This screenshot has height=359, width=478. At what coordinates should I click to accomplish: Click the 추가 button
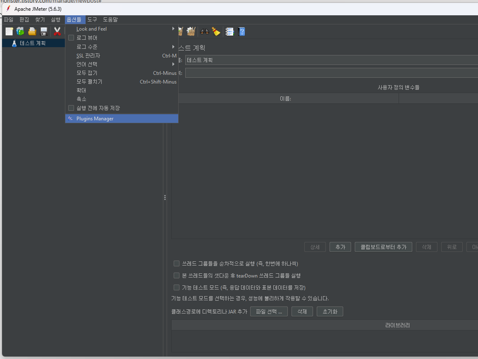click(340, 247)
